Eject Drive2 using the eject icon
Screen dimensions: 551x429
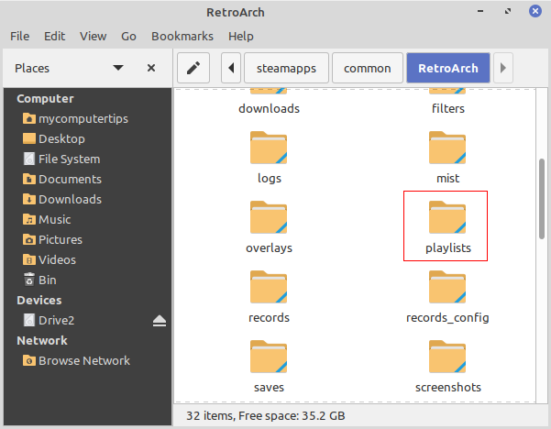click(160, 321)
